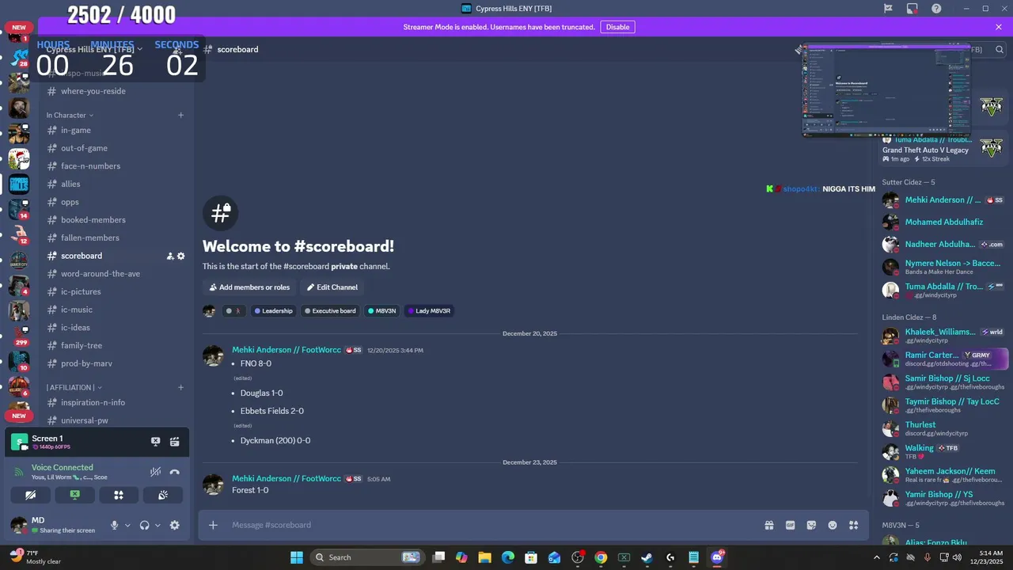Invite members icon on scoreboard channel

pos(170,256)
